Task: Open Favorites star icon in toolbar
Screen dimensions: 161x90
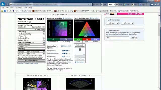Action: (155, 4)
